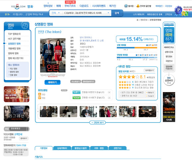Viewport: 192px width, 161px height.
Task: Open the 예매 top menu
Action: point(58,6)
